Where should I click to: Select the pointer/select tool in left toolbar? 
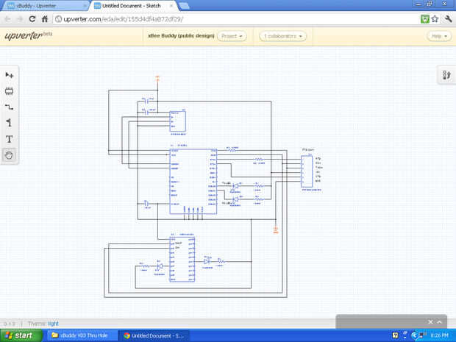point(10,75)
